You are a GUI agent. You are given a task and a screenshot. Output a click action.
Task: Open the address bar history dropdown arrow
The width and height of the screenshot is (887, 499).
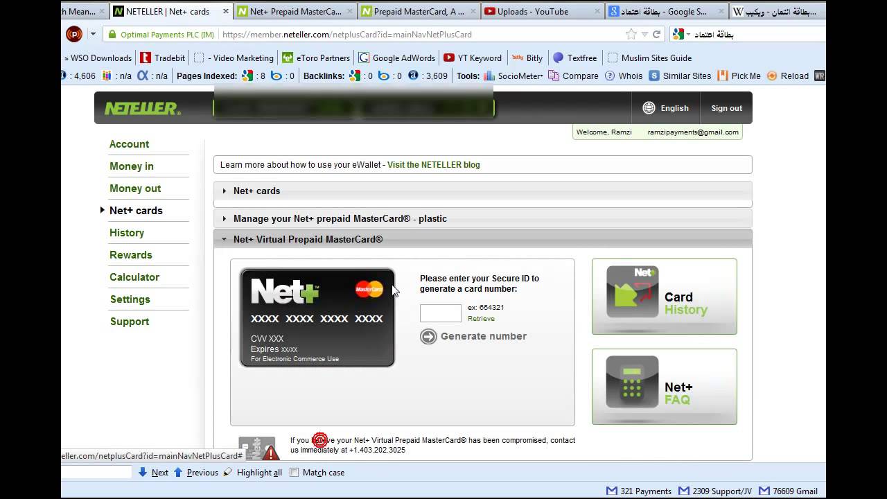tap(644, 34)
